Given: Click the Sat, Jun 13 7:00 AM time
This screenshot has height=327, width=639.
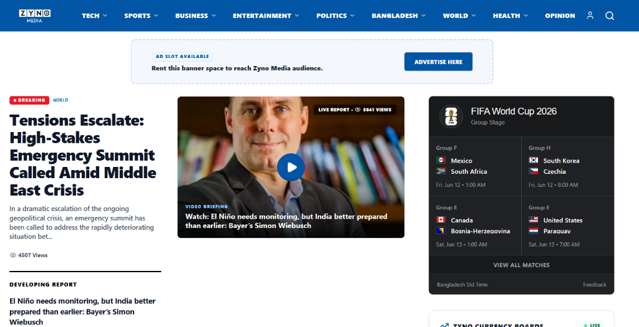Looking at the screenshot, I should 554,244.
